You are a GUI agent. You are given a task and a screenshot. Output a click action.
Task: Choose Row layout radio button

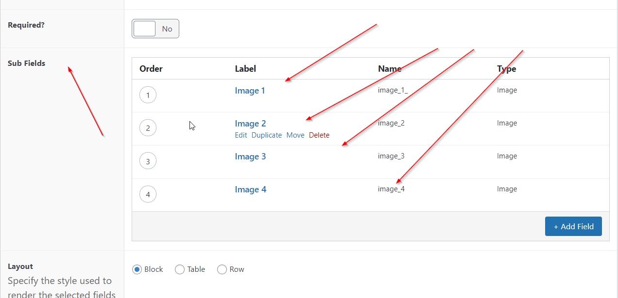pyautogui.click(x=222, y=269)
